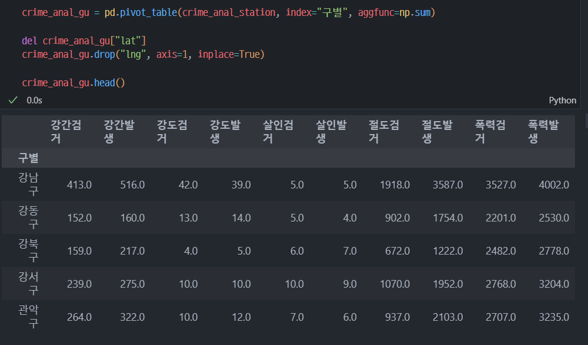Click the value 4002.0 in 강남구 row
The image size is (588, 345).
point(554,185)
